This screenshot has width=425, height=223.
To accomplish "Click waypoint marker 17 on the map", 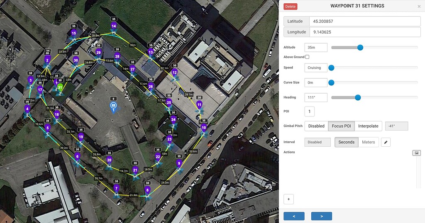I will click(40, 90).
